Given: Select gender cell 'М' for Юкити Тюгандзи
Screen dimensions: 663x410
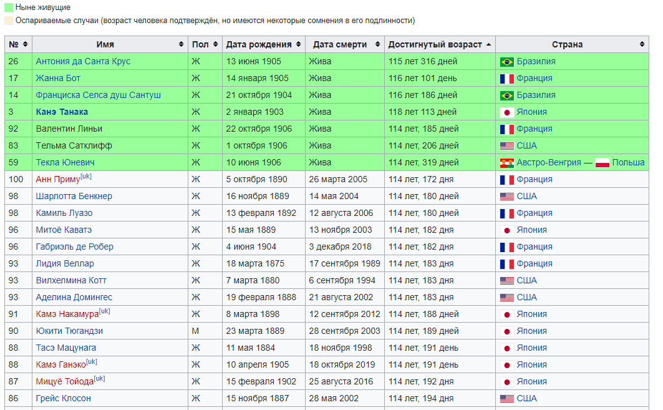Looking at the screenshot, I should tap(195, 331).
